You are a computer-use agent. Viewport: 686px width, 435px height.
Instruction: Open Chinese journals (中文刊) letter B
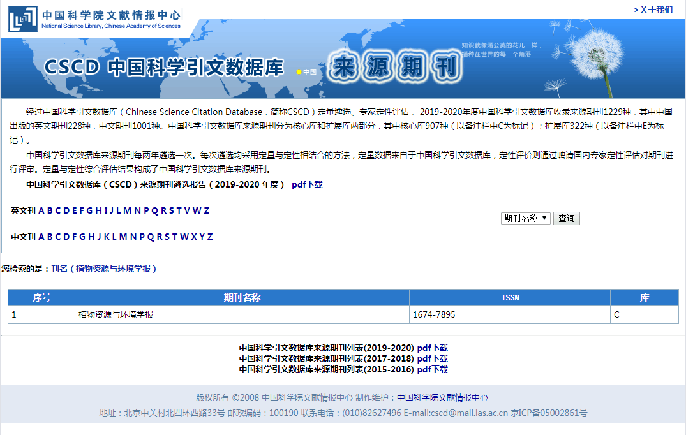[50, 237]
